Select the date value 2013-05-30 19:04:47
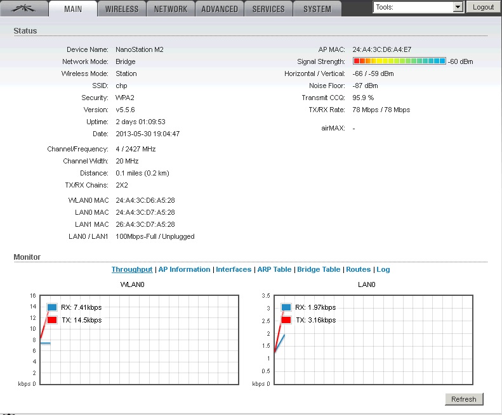Image resolution: width=502 pixels, height=415 pixels. click(x=148, y=134)
